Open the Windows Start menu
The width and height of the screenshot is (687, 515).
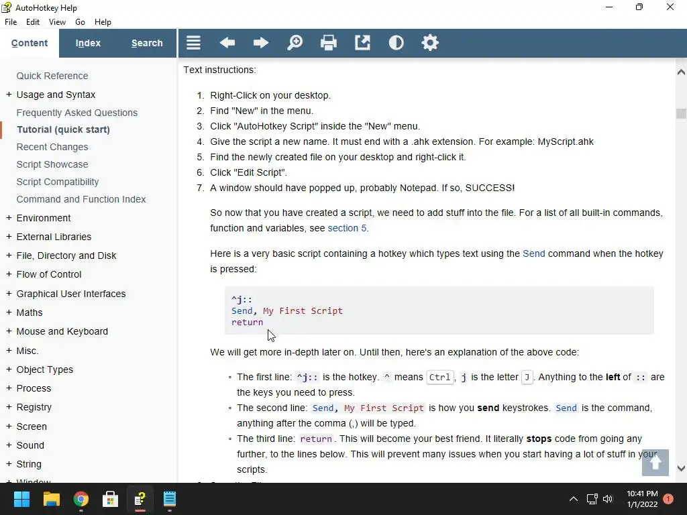(x=21, y=499)
